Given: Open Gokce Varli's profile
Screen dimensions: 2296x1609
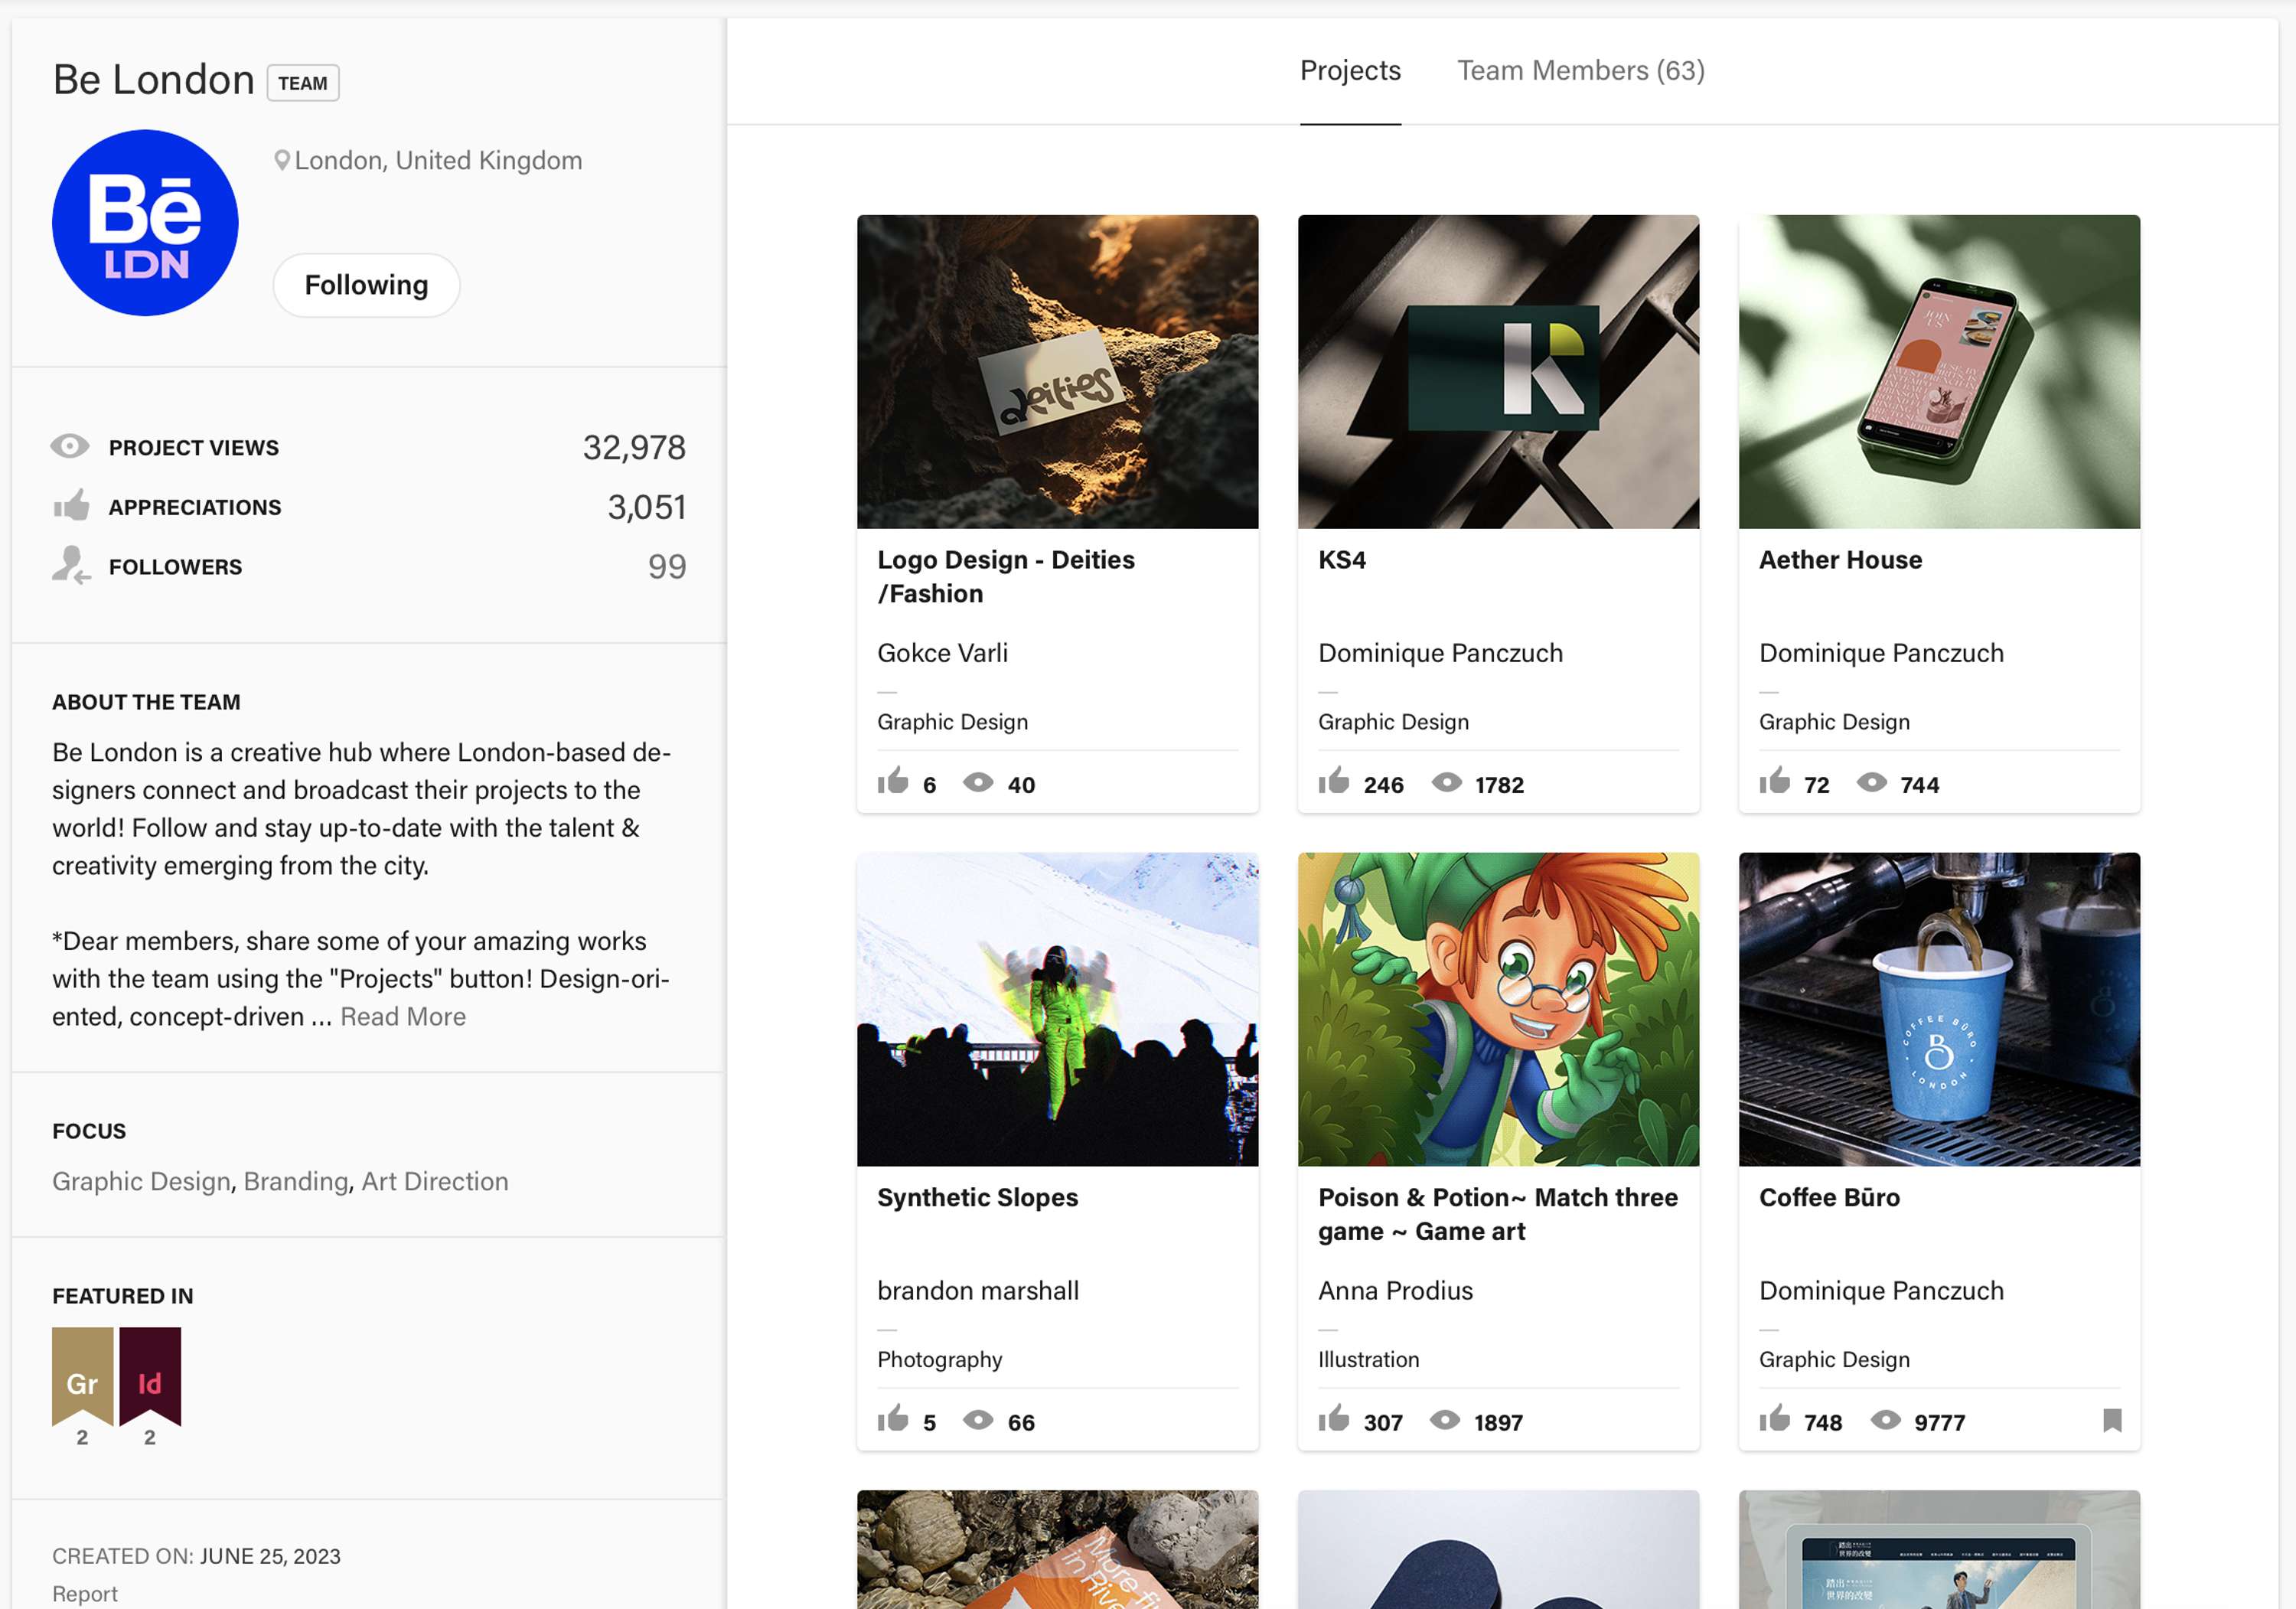Looking at the screenshot, I should [x=942, y=653].
